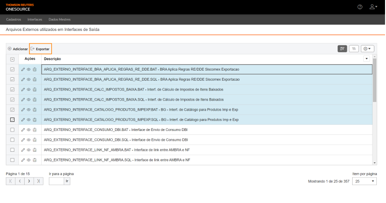Viewport: 386px width, 203px height.
Task: Delete the BRA_APLICA_REGRAS_RE_DDE.BAT row with trash icon
Action: (x=34, y=70)
